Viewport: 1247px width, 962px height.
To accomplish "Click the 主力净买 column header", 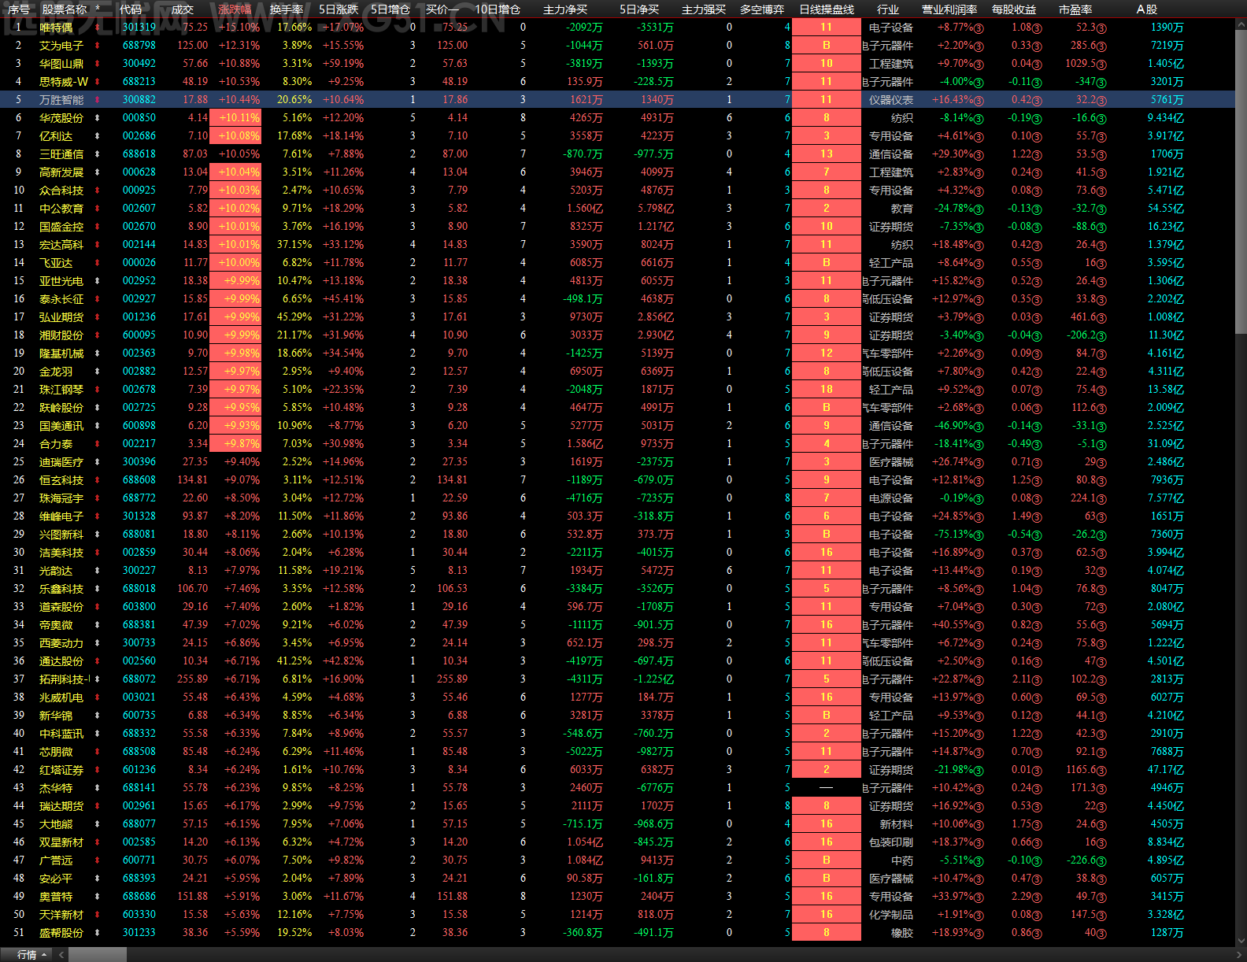I will pyautogui.click(x=565, y=9).
